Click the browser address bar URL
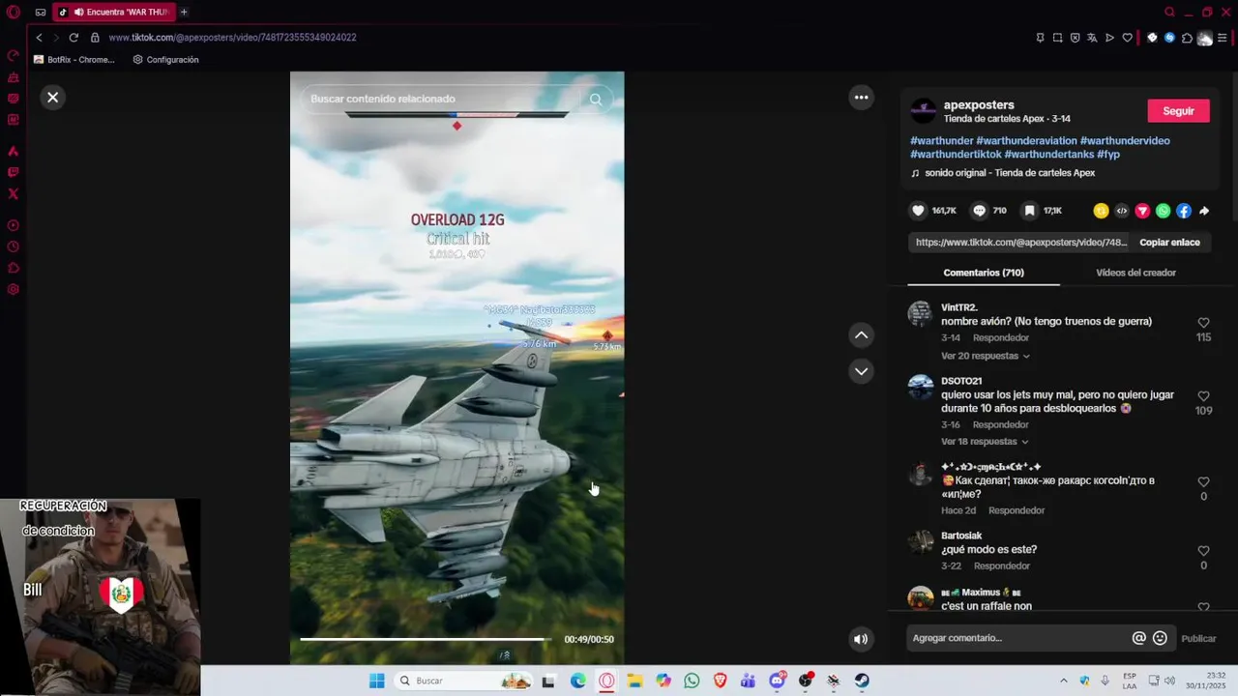Image resolution: width=1238 pixels, height=696 pixels. point(232,38)
